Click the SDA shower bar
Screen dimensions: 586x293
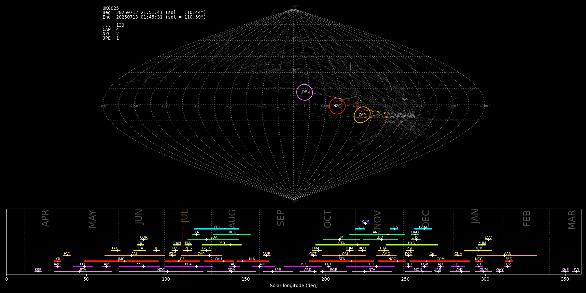coord(213,239)
